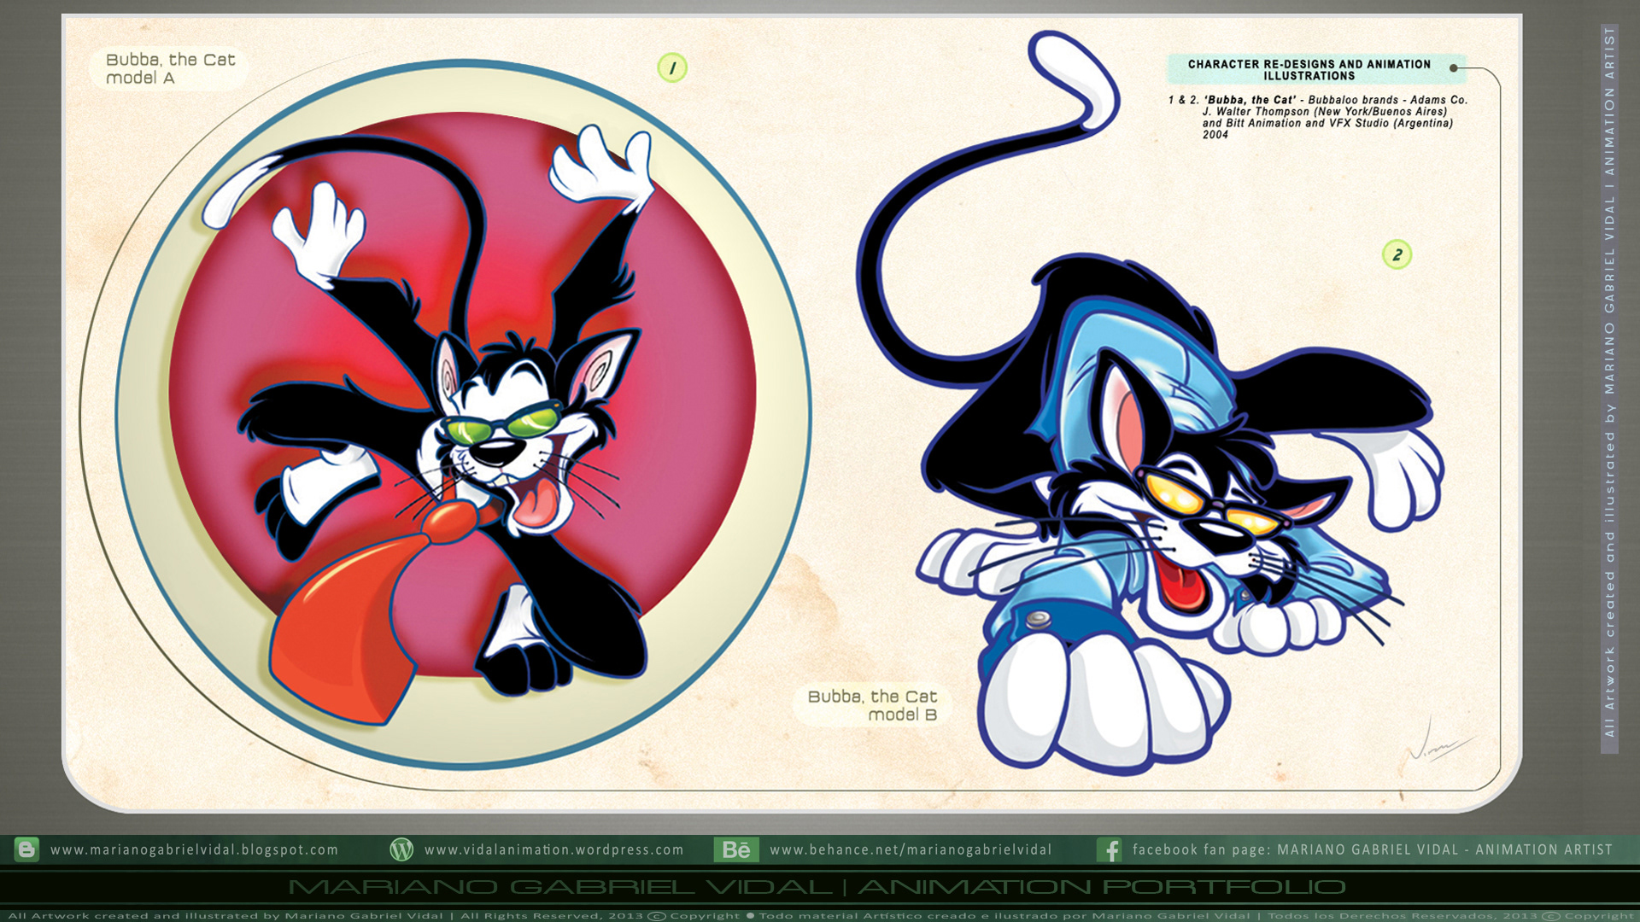Open www.marianogabrielvidal.blogspot.com link
This screenshot has width=1640, height=922.
tap(195, 849)
